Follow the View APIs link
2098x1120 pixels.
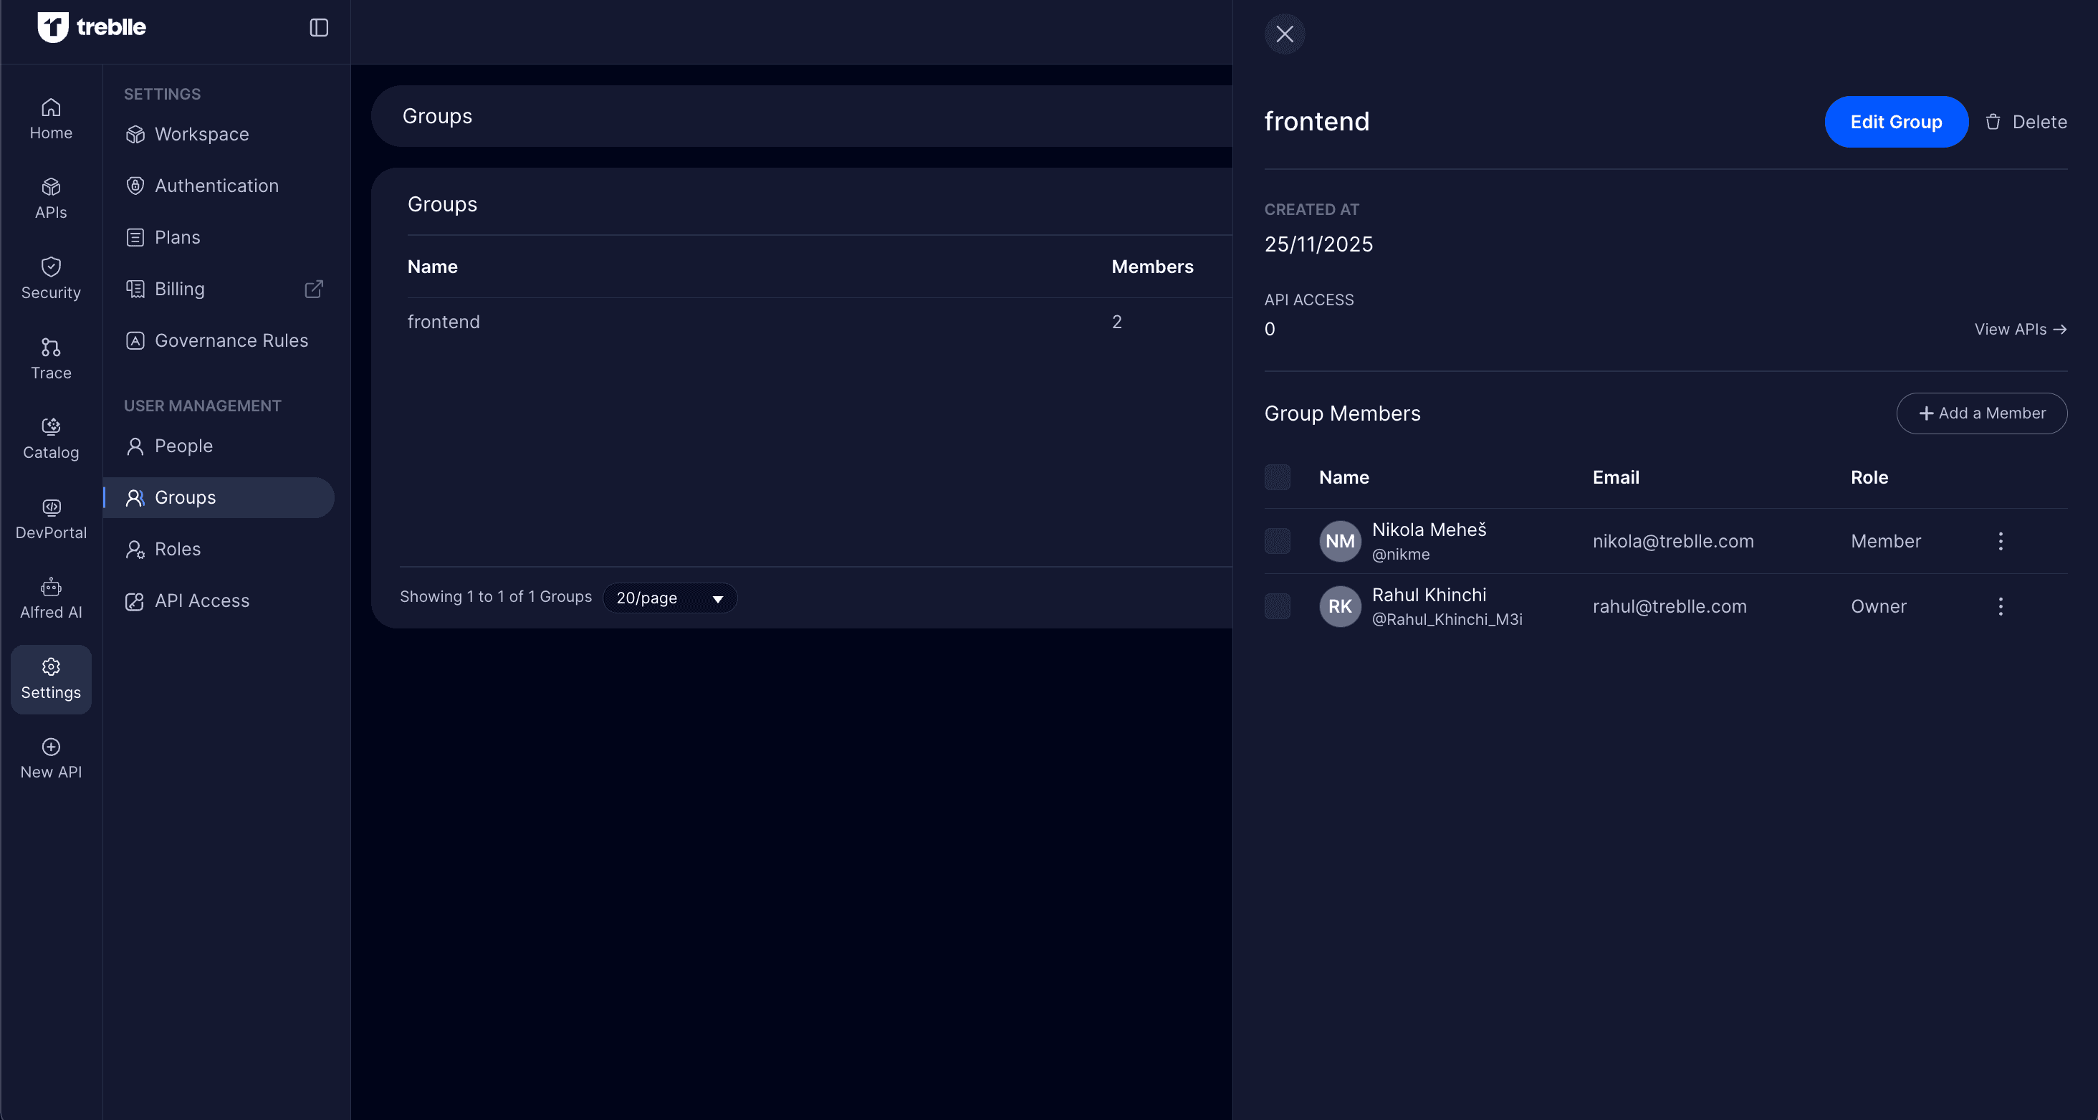(2020, 329)
